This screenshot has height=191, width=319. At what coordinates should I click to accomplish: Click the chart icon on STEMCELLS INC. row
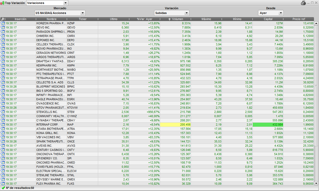click(x=3, y=112)
